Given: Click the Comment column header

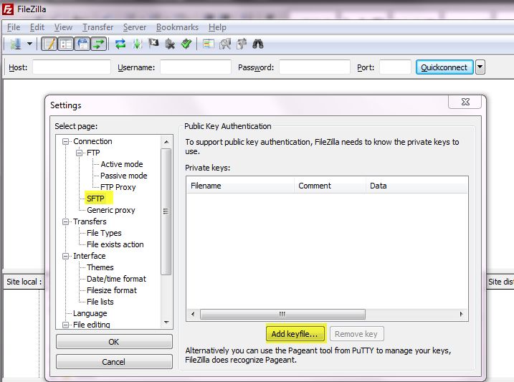Looking at the screenshot, I should pyautogui.click(x=330, y=186).
